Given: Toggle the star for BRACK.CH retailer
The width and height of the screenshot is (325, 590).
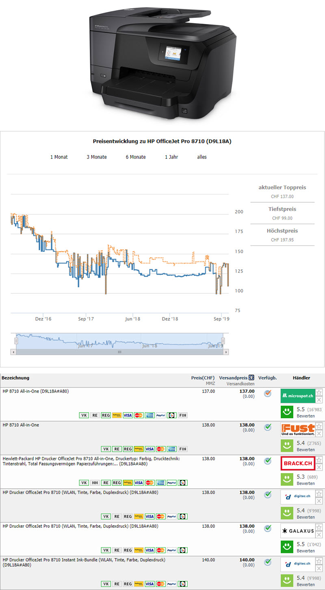Looking at the screenshot, I should (x=319, y=460).
